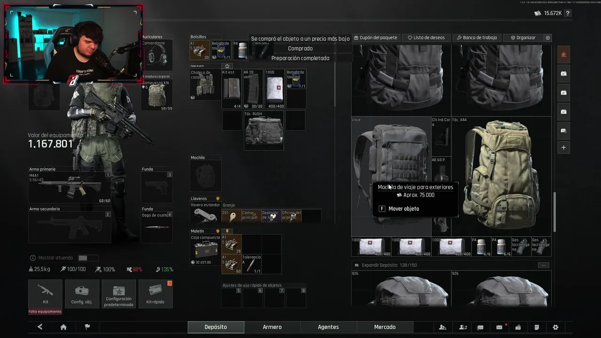Open Configuración predeterminada presets

click(x=119, y=294)
